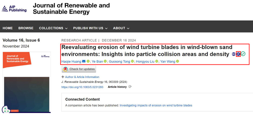Open the PUBLISH WITH US dropdown
Screen dimensions: 253x115
90,28
